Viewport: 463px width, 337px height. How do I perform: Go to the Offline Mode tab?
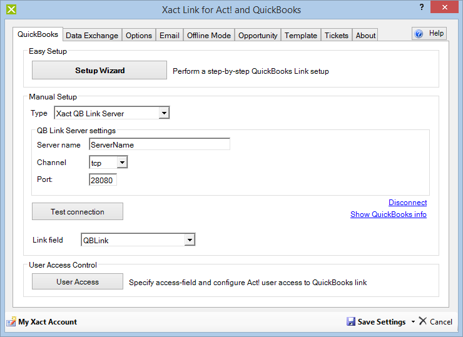pos(209,36)
